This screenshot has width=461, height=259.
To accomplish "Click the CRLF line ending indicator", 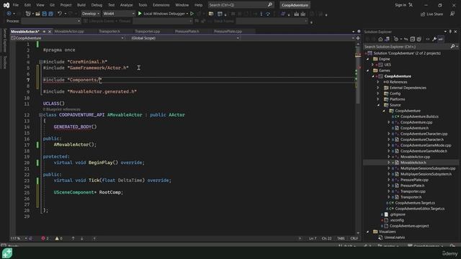I will [354, 238].
